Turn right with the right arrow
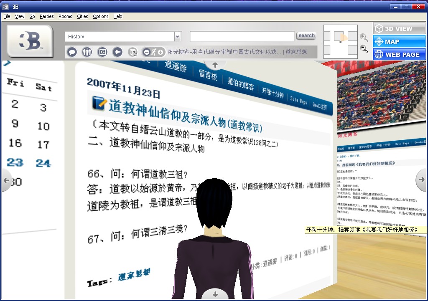428x301 pixels. [x=421, y=180]
